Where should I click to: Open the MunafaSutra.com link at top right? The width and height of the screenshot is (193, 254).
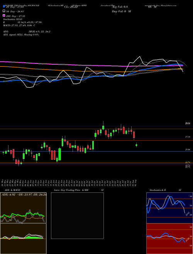pyautogui.click(x=169, y=5)
